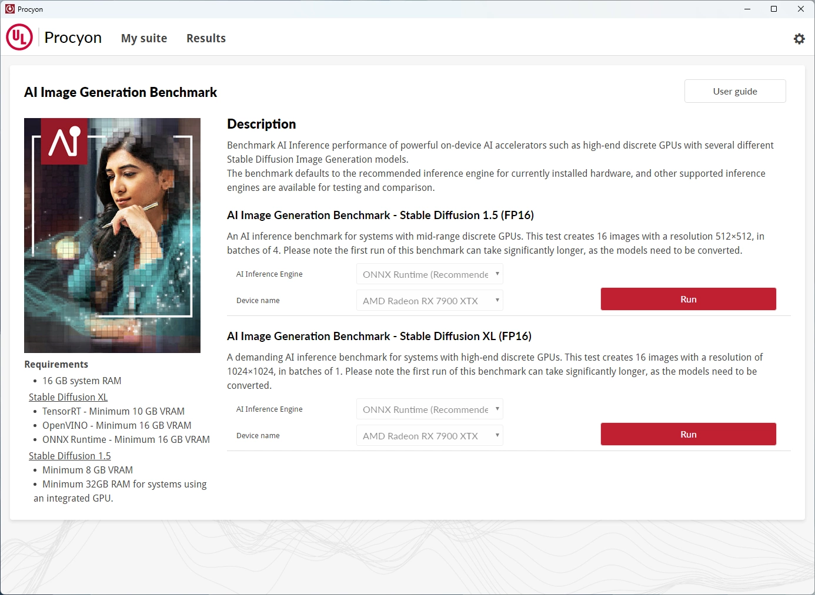The height and width of the screenshot is (595, 815).
Task: Maximize the Procyon window
Action: [774, 9]
